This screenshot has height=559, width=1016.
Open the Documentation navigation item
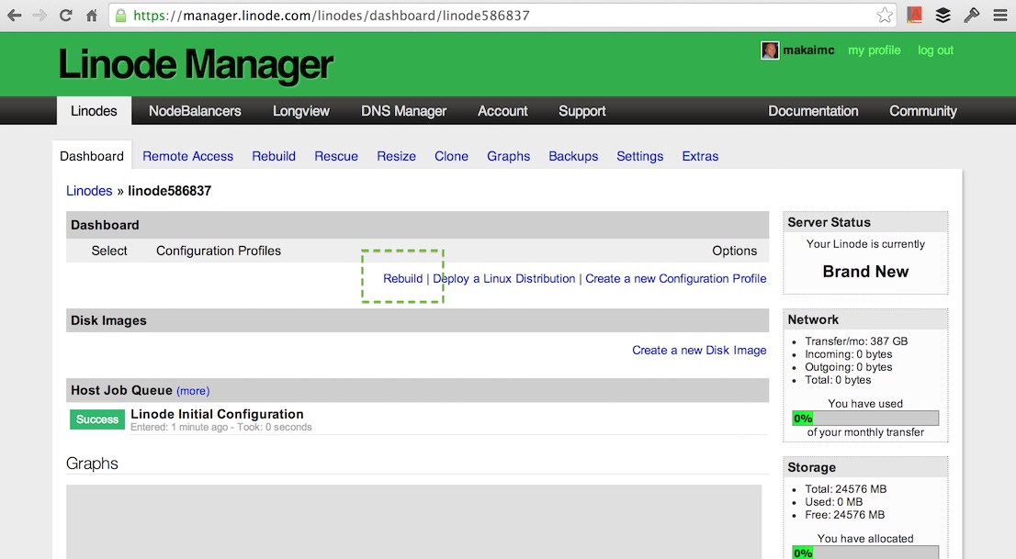pos(813,111)
